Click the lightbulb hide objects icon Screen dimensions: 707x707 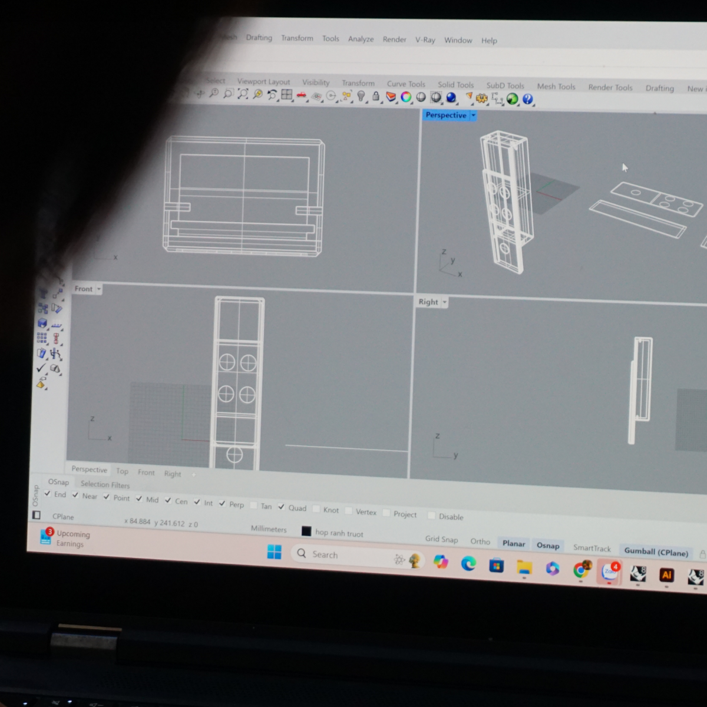[361, 96]
